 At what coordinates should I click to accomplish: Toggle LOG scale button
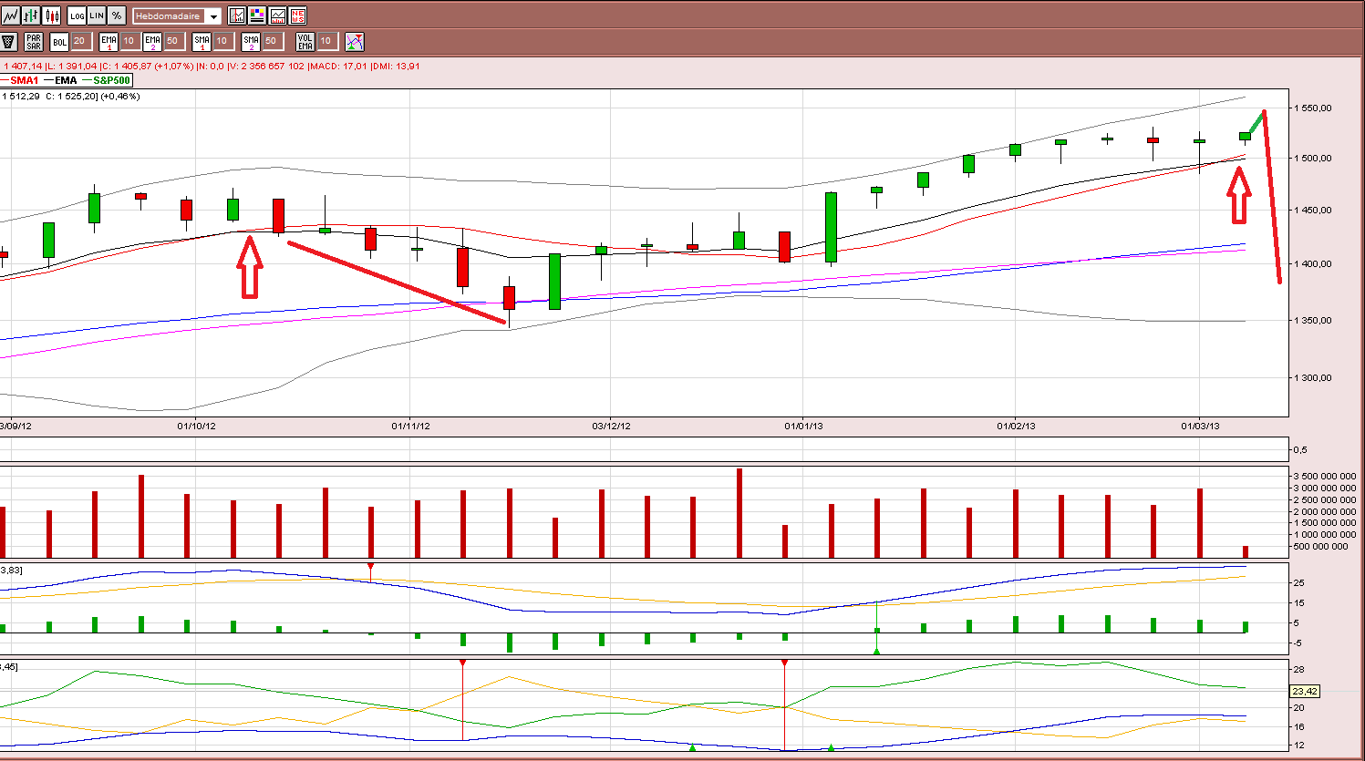pyautogui.click(x=78, y=15)
